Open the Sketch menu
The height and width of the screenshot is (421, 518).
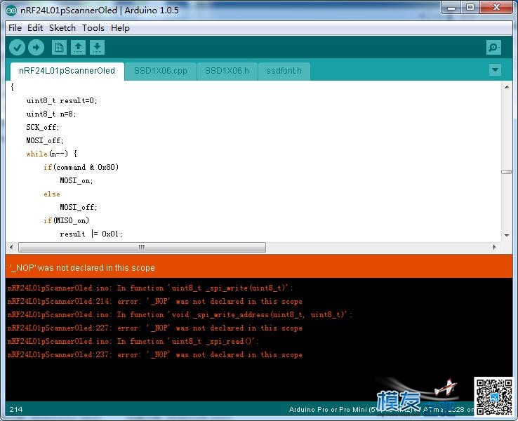(x=62, y=28)
